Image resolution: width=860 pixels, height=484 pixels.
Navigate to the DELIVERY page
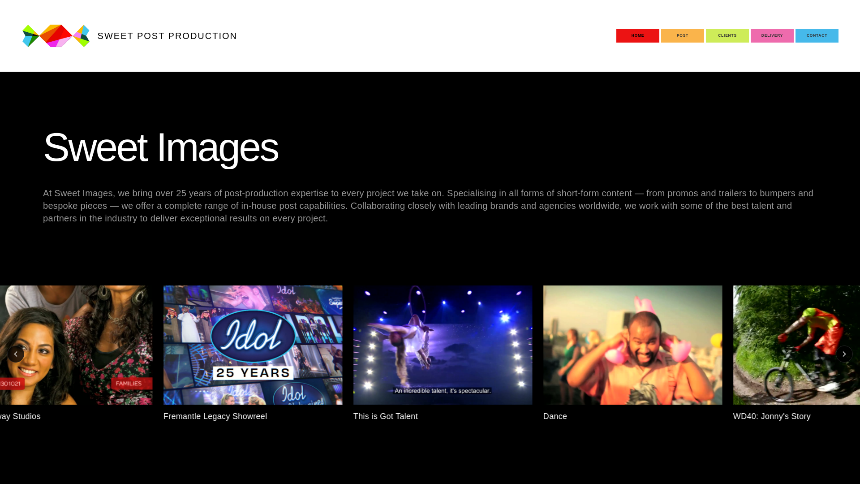point(772,36)
